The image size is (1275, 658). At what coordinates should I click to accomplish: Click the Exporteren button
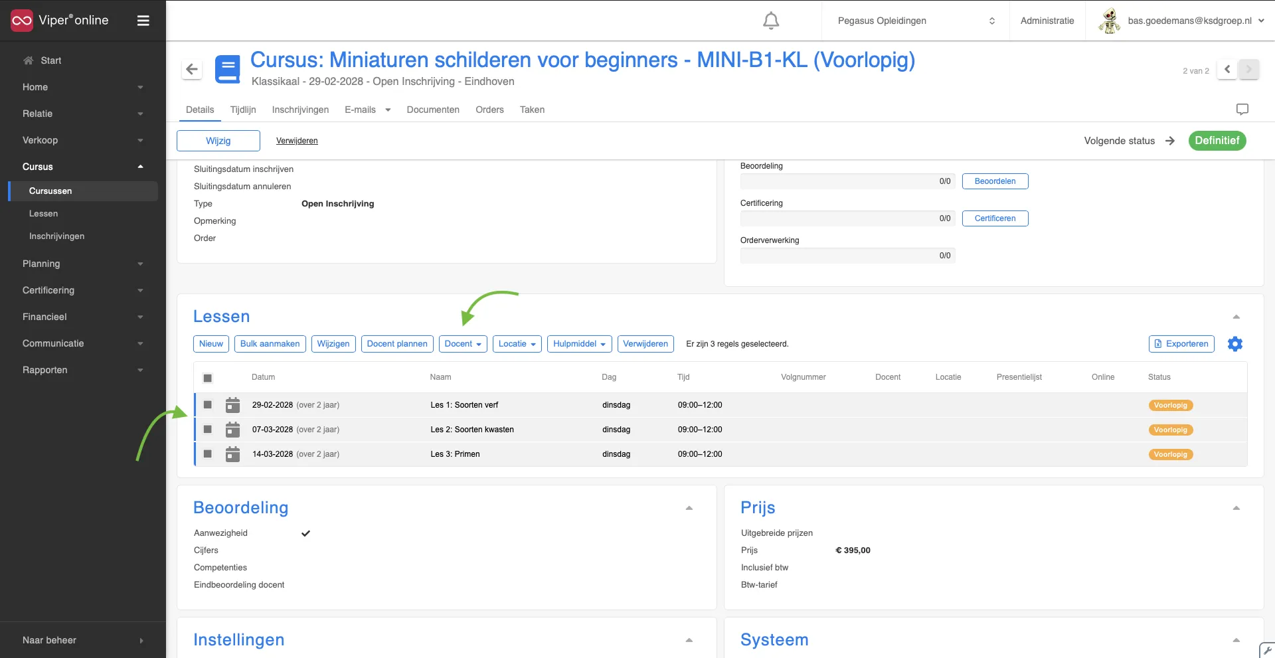pos(1181,344)
